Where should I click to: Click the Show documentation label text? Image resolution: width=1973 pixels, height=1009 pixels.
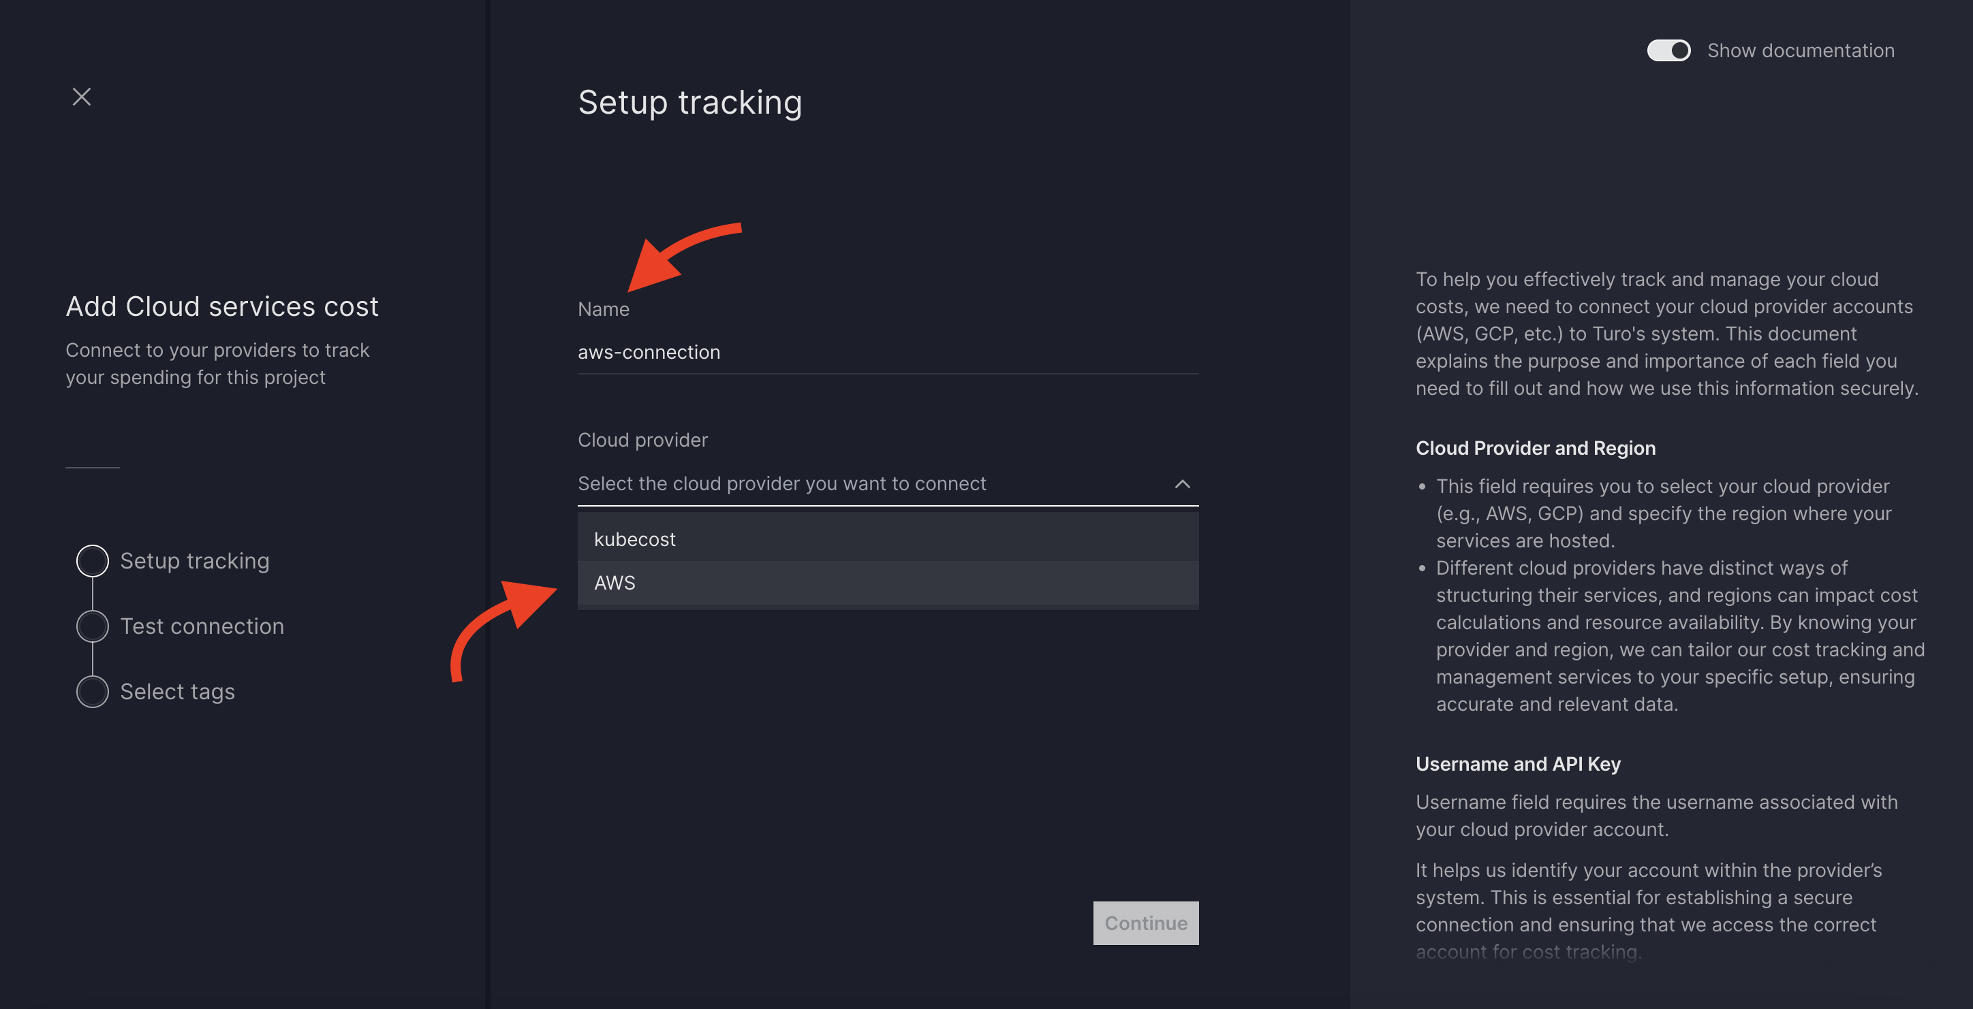[x=1800, y=50]
